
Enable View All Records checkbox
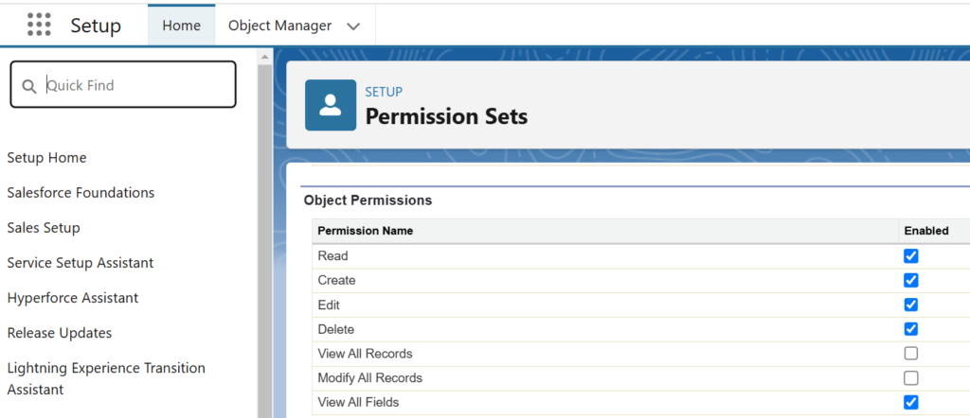910,353
